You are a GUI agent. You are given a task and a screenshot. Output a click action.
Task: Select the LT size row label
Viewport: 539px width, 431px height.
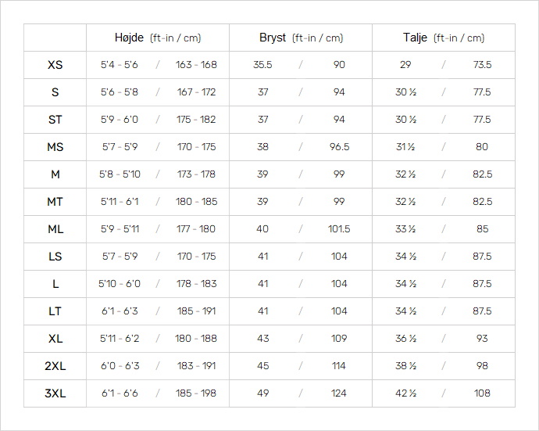point(55,311)
